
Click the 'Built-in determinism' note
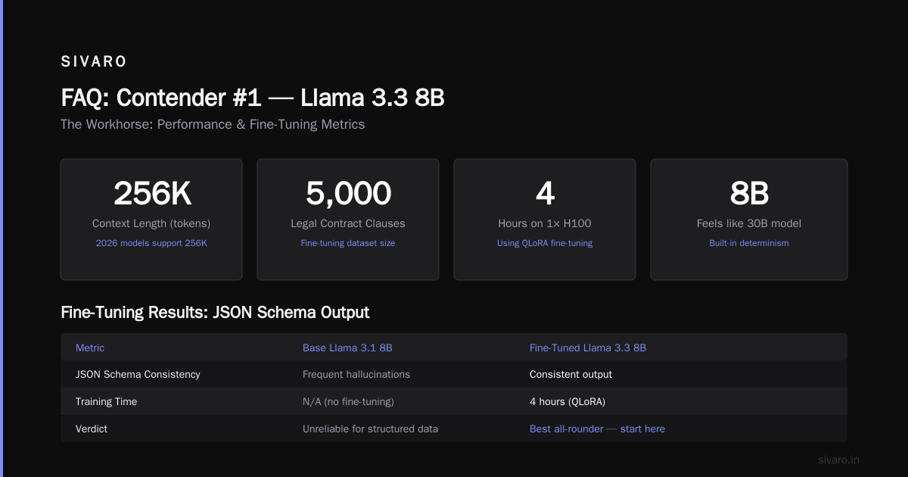[x=749, y=243]
